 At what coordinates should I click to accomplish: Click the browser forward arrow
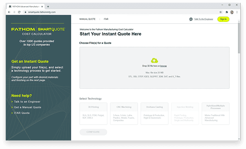click(14, 12)
